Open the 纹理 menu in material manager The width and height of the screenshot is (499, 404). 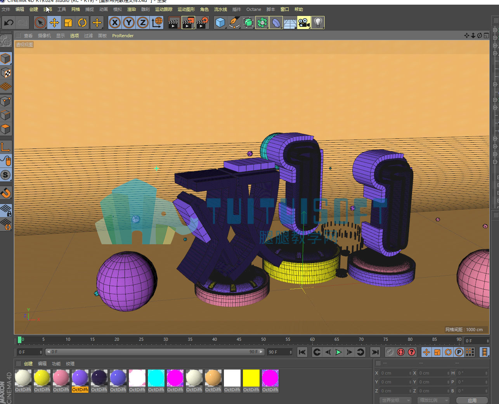70,364
